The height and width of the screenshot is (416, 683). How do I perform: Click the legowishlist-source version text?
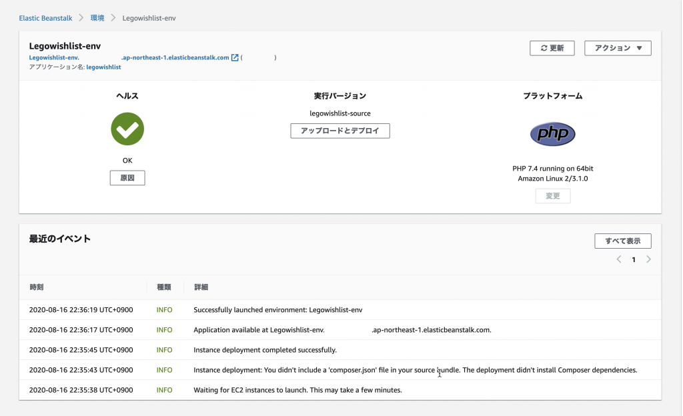pos(339,113)
